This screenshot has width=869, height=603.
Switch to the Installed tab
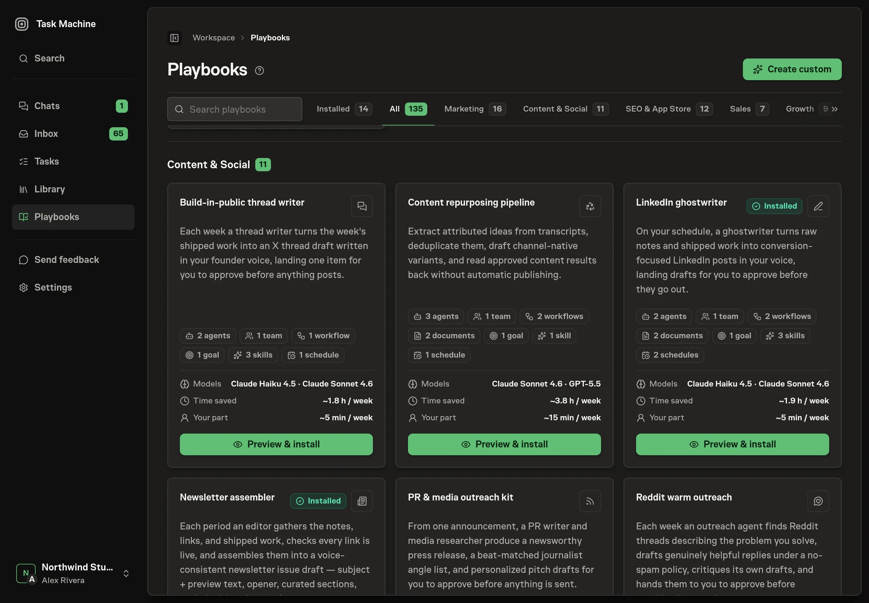pyautogui.click(x=344, y=109)
